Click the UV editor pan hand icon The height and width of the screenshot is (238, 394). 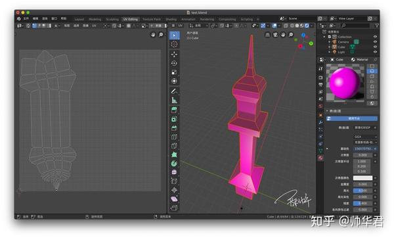click(153, 35)
